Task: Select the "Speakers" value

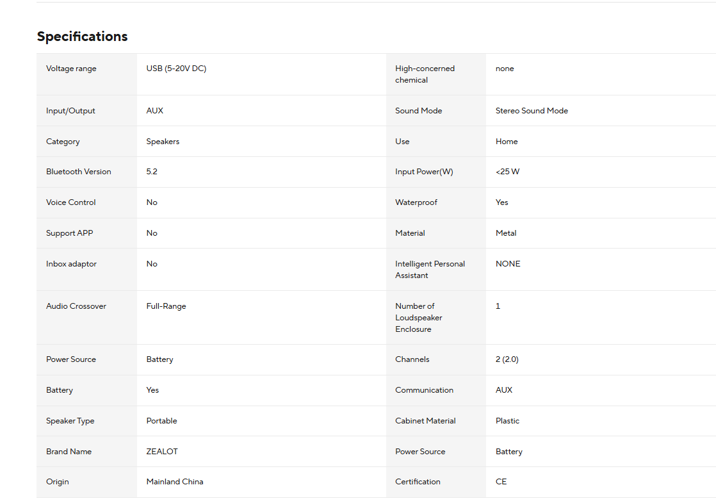Action: click(x=163, y=142)
